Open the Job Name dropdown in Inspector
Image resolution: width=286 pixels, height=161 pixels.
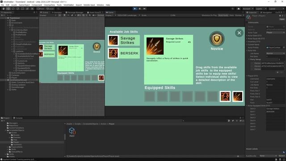275,53
